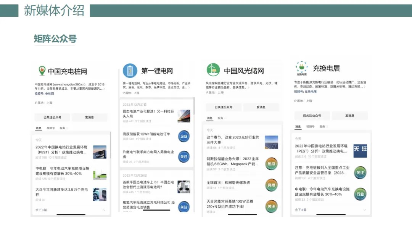The image size is (412, 232).
Task: Select the 视频号 tab in 中国充电桩网
Action: (x=51, y=128)
